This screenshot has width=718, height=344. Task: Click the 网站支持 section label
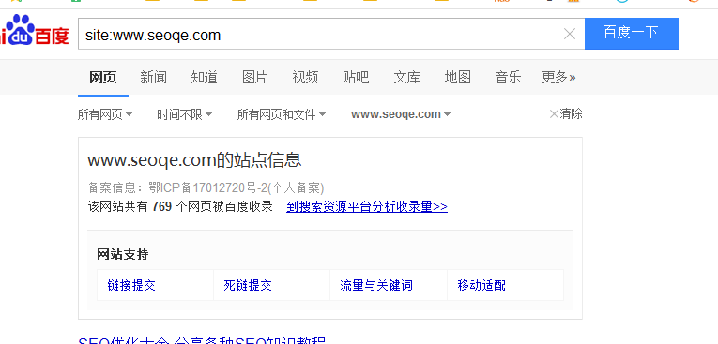(x=123, y=254)
